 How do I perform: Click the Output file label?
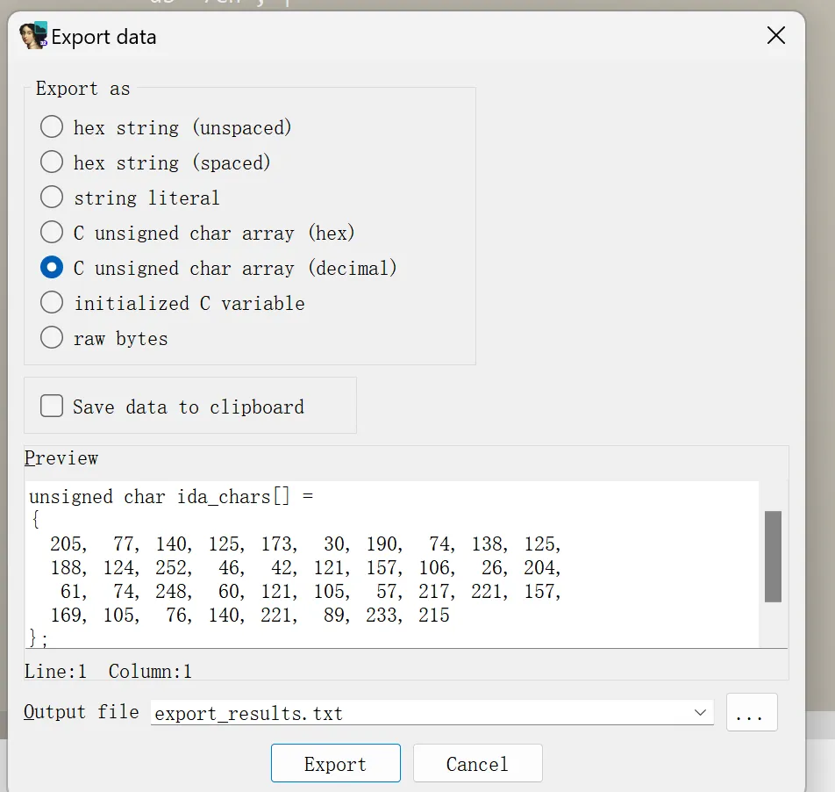click(81, 712)
